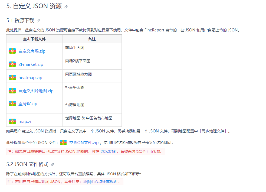
Task: Click the zip icon beside 自定义商场.zip
Action: click(x=12, y=51)
